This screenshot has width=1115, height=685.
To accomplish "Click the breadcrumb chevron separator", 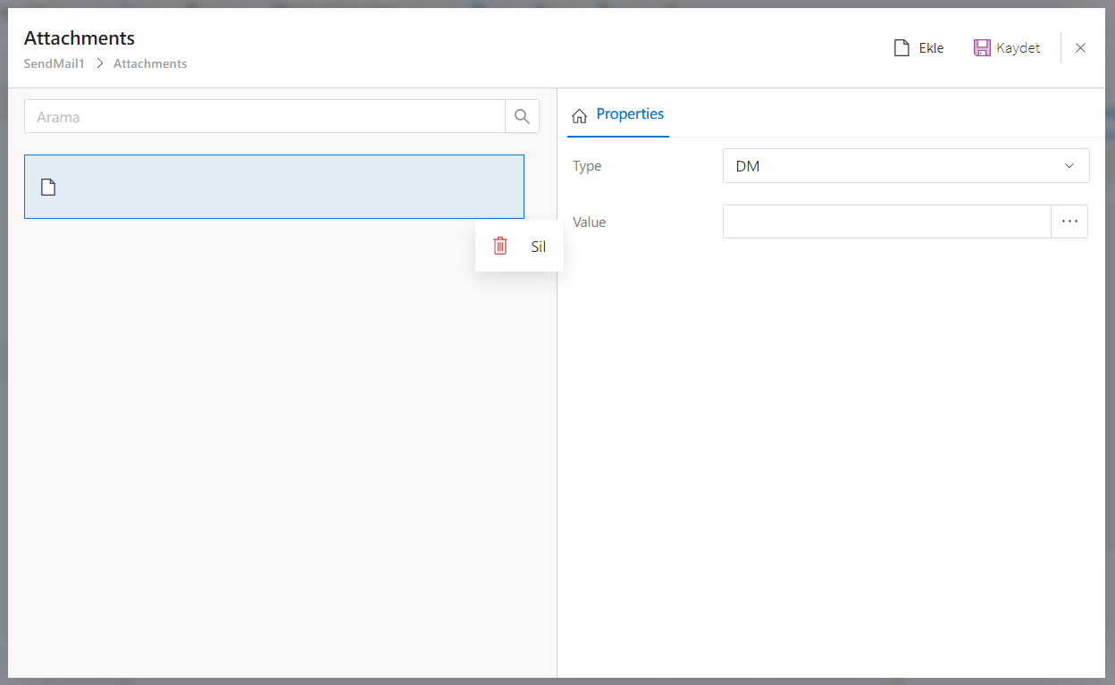I will [99, 63].
